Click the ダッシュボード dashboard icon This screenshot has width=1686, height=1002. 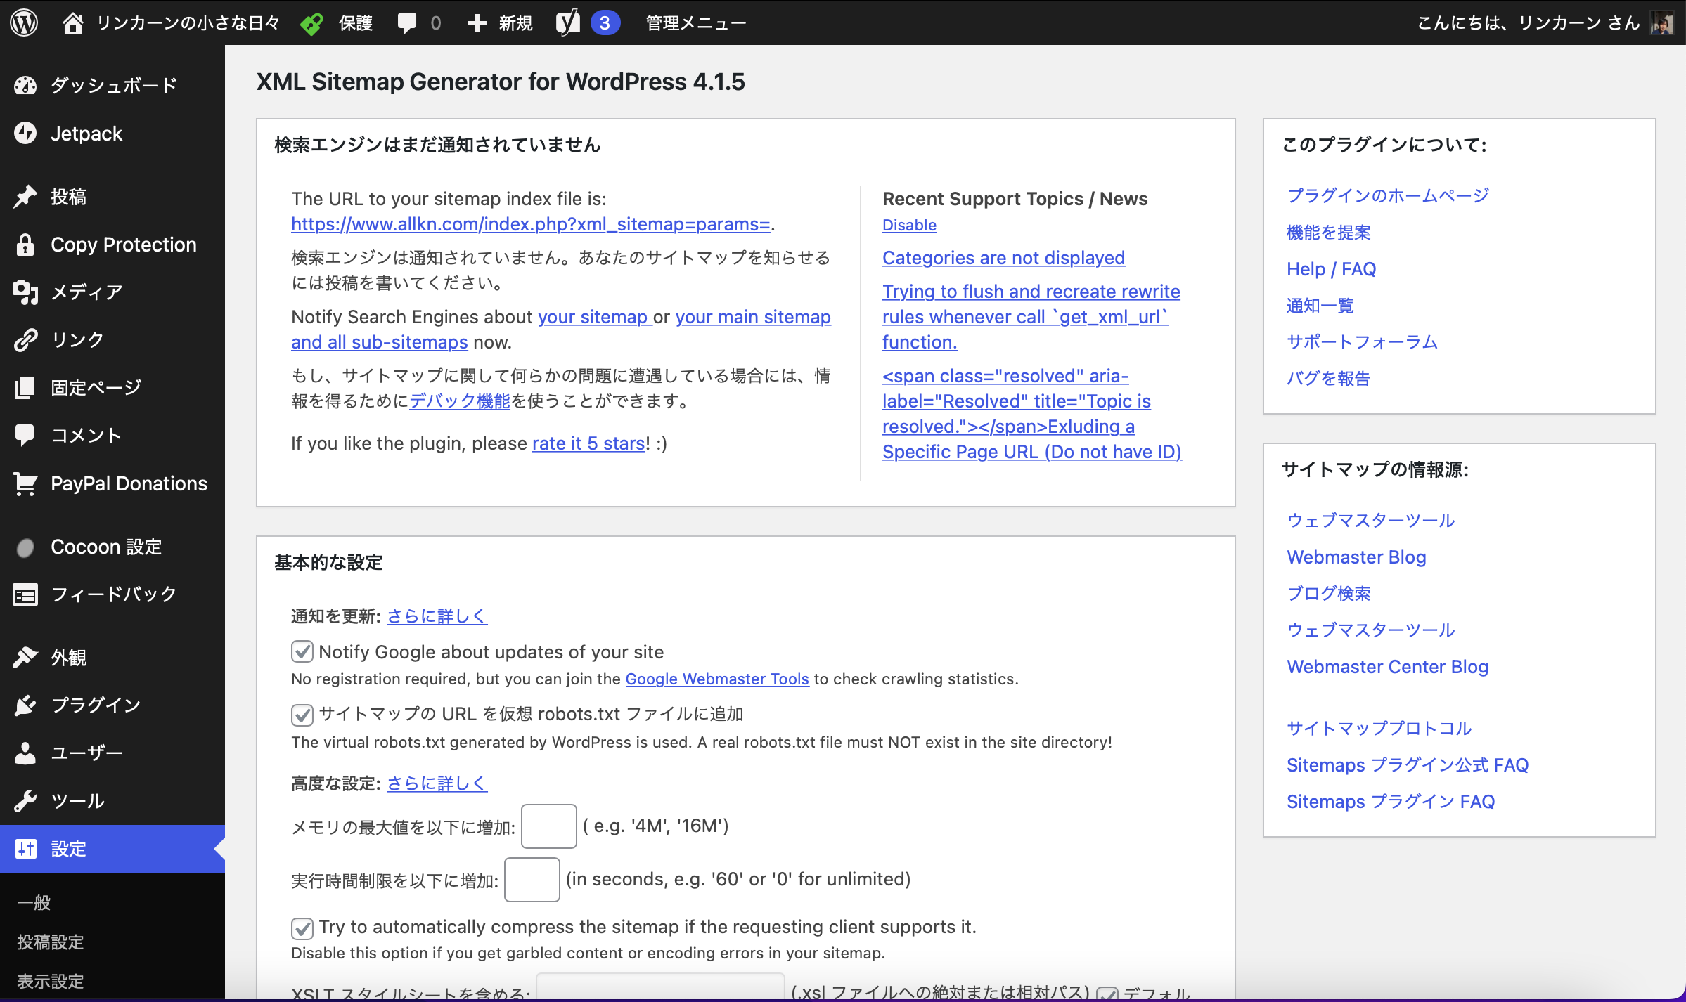pos(25,86)
